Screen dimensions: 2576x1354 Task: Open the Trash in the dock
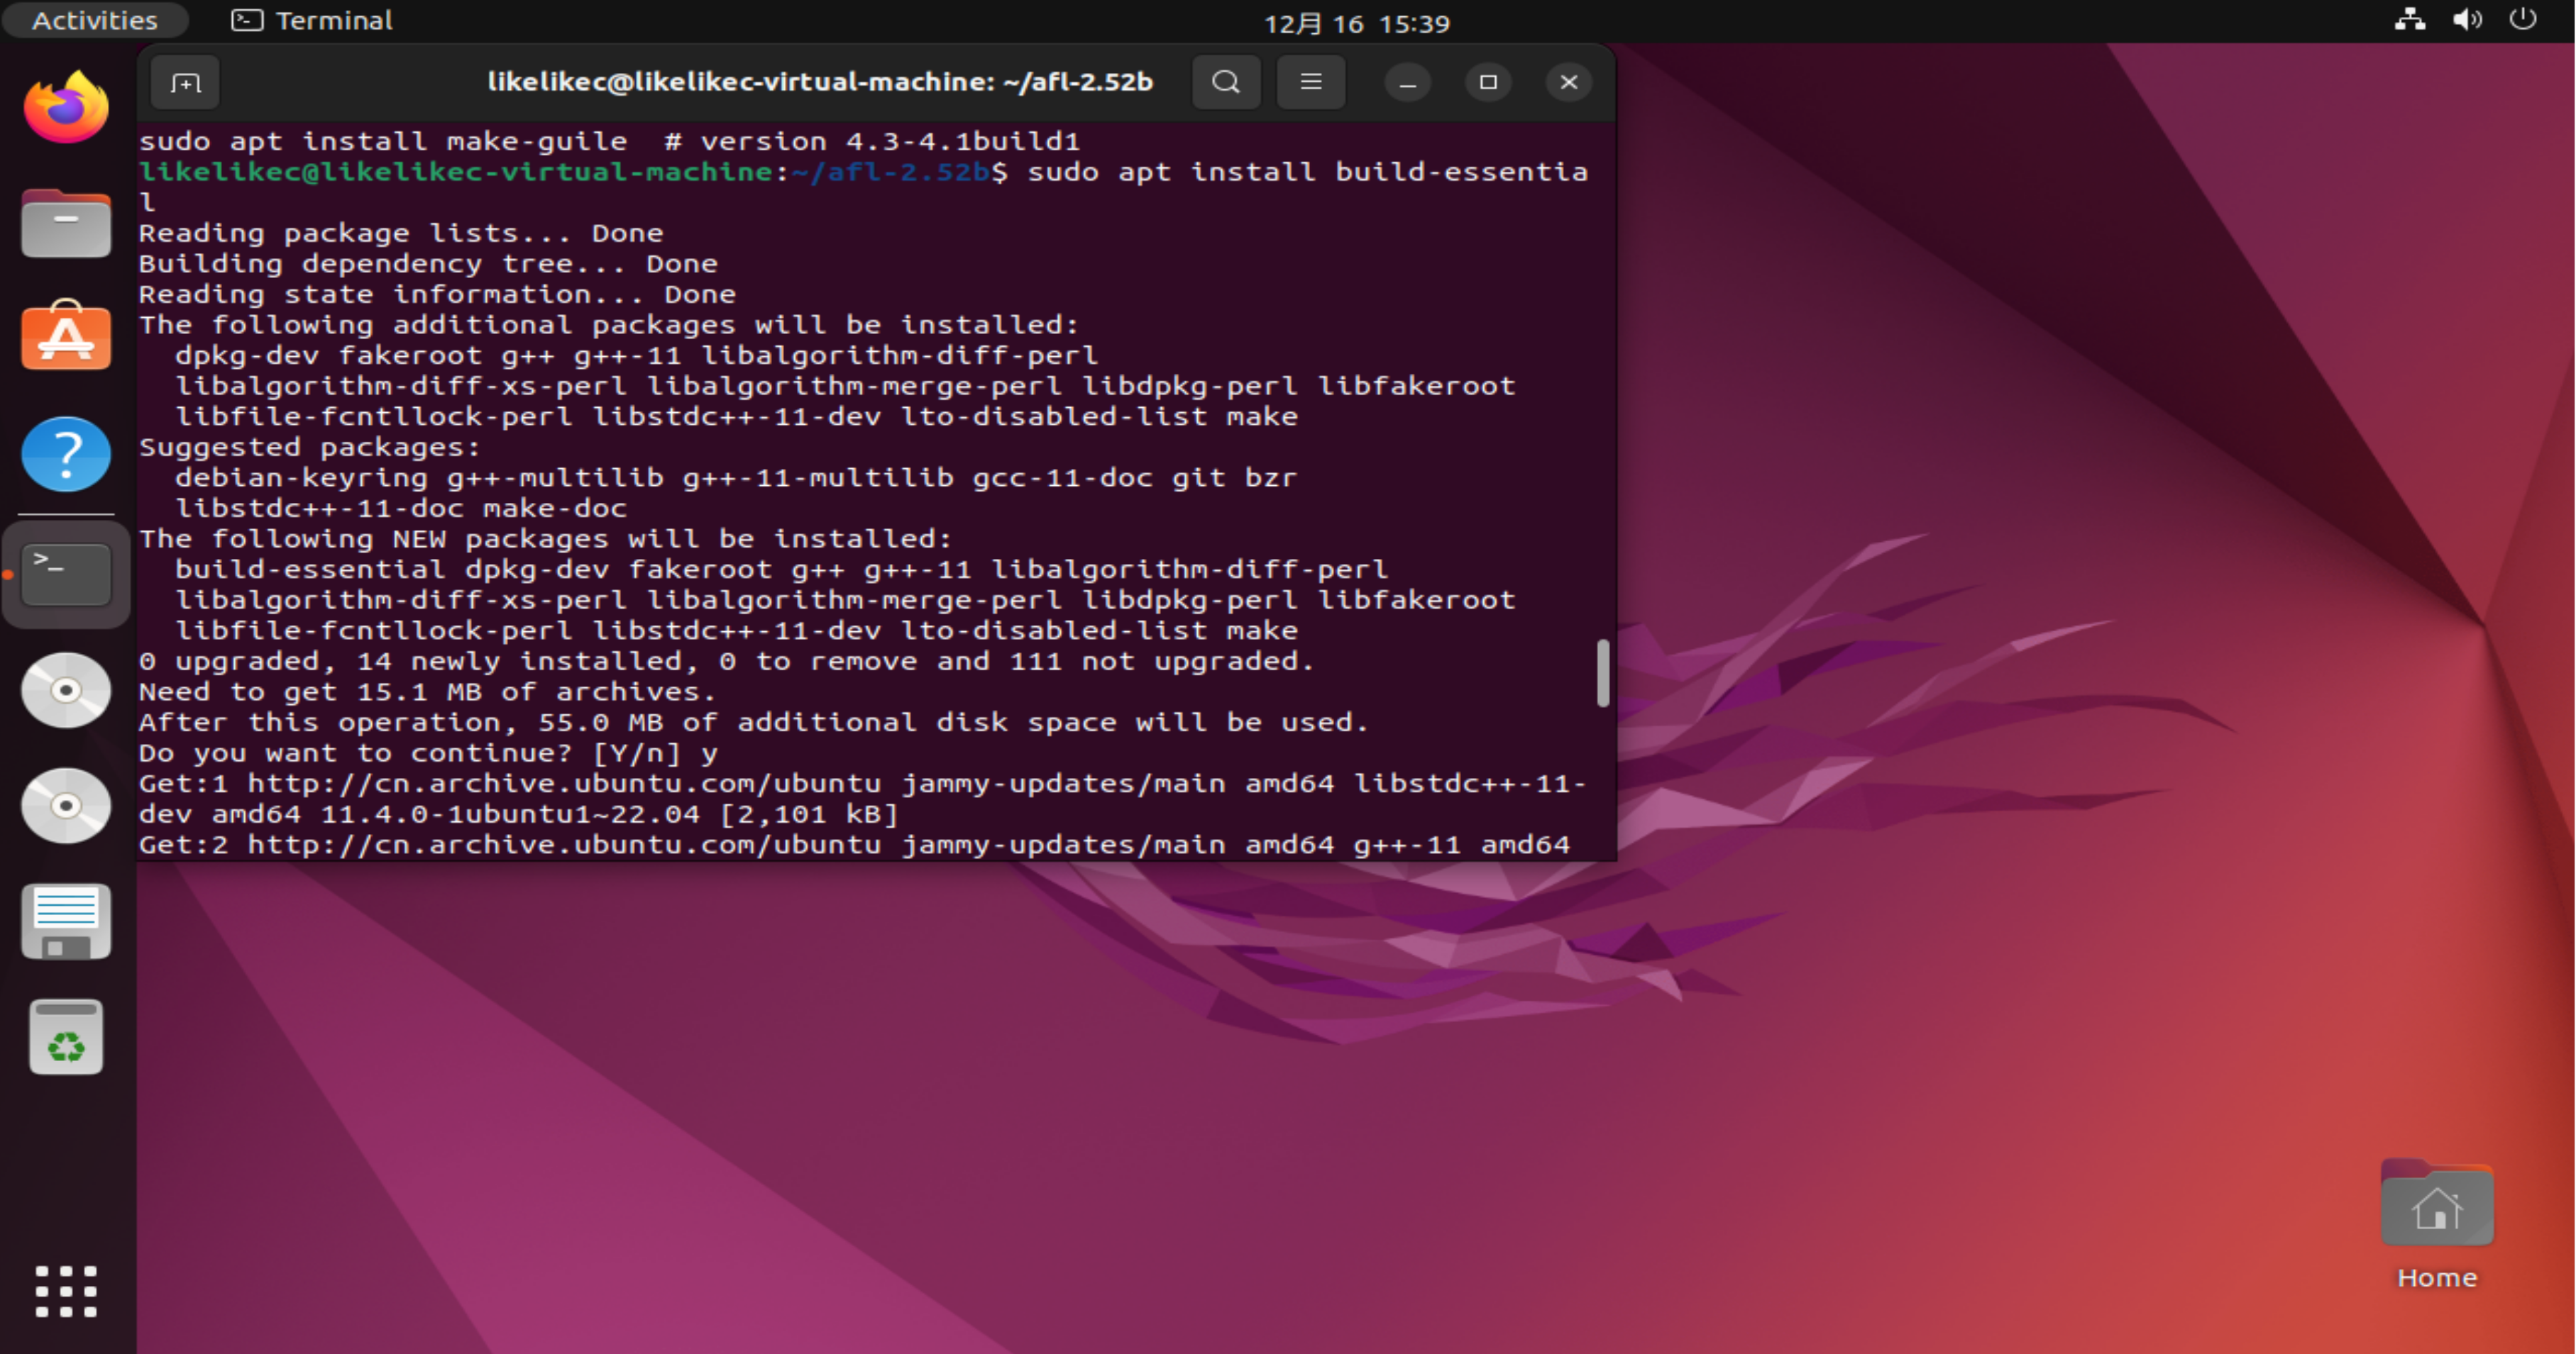[x=66, y=1036]
